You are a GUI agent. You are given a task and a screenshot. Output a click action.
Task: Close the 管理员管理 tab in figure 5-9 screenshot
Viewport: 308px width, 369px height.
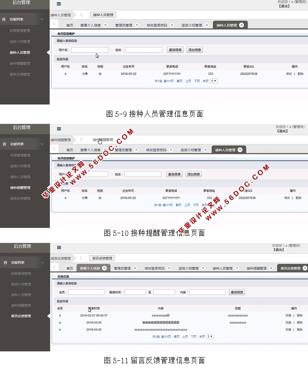pyautogui.click(x=137, y=25)
